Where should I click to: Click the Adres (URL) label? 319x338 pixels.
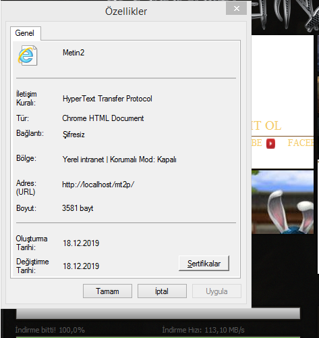click(26, 187)
